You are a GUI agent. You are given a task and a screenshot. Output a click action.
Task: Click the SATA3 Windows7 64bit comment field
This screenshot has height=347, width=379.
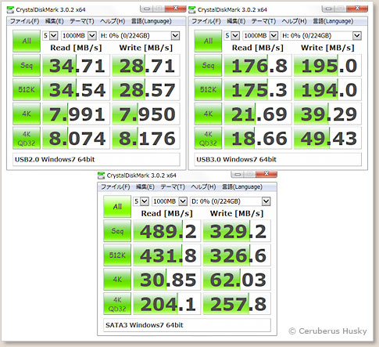(x=187, y=325)
